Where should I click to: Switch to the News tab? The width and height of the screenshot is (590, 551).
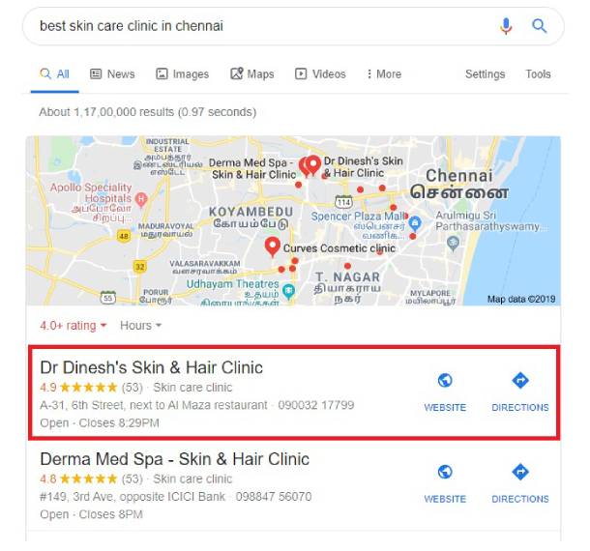pyautogui.click(x=112, y=74)
